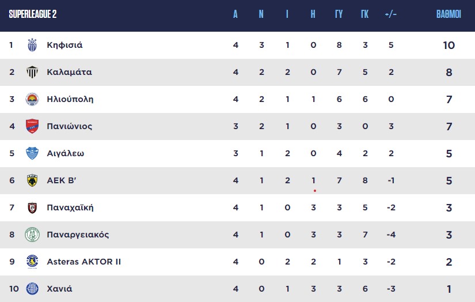Open the Καλαμάτα team name link

(x=69, y=72)
